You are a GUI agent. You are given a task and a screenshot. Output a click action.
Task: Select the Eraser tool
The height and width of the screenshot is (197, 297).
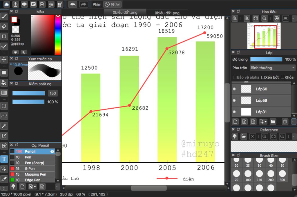tap(4, 26)
